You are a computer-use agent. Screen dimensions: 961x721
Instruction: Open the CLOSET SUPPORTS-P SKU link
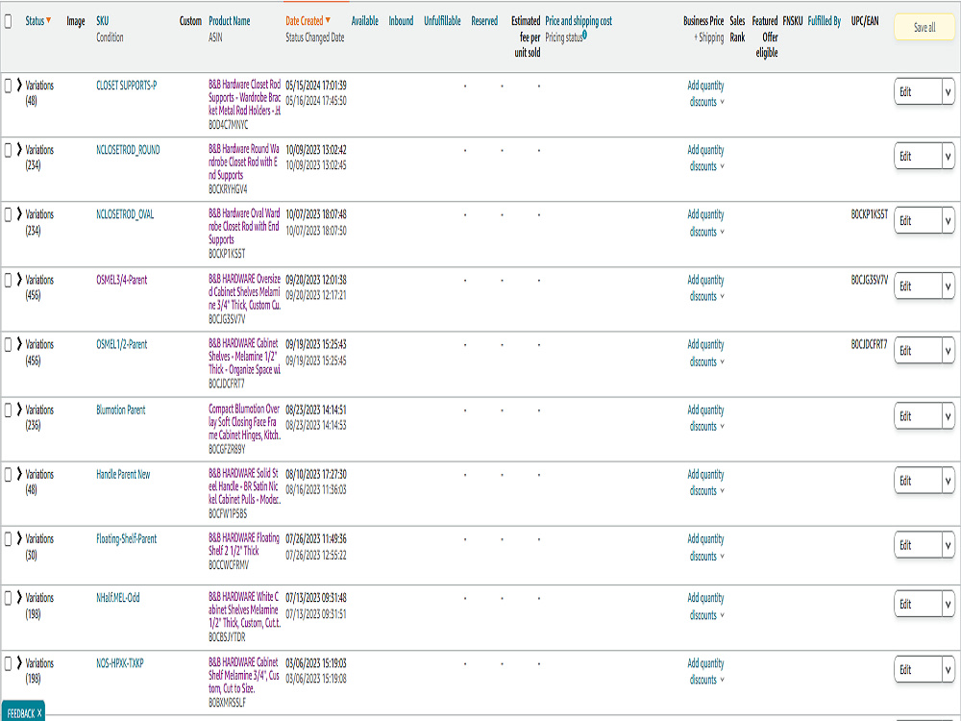[126, 86]
